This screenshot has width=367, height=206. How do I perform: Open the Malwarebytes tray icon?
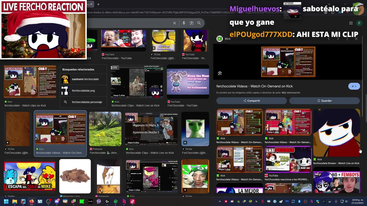(287, 201)
